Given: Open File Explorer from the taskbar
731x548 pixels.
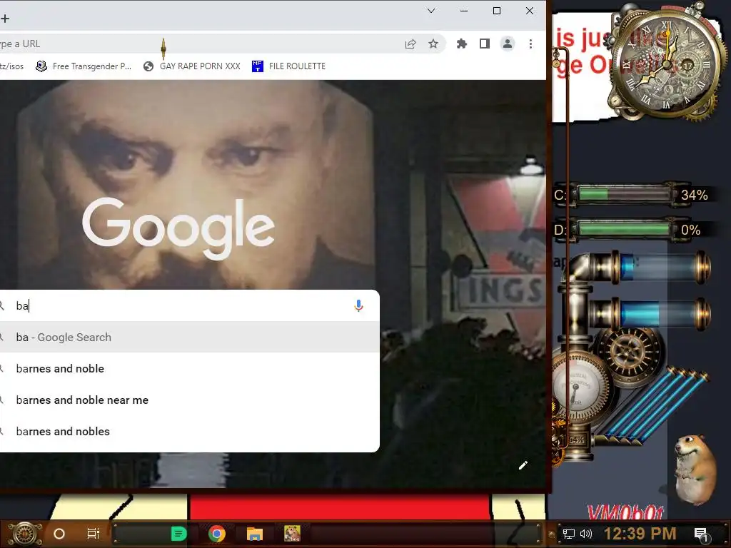Looking at the screenshot, I should (x=255, y=534).
